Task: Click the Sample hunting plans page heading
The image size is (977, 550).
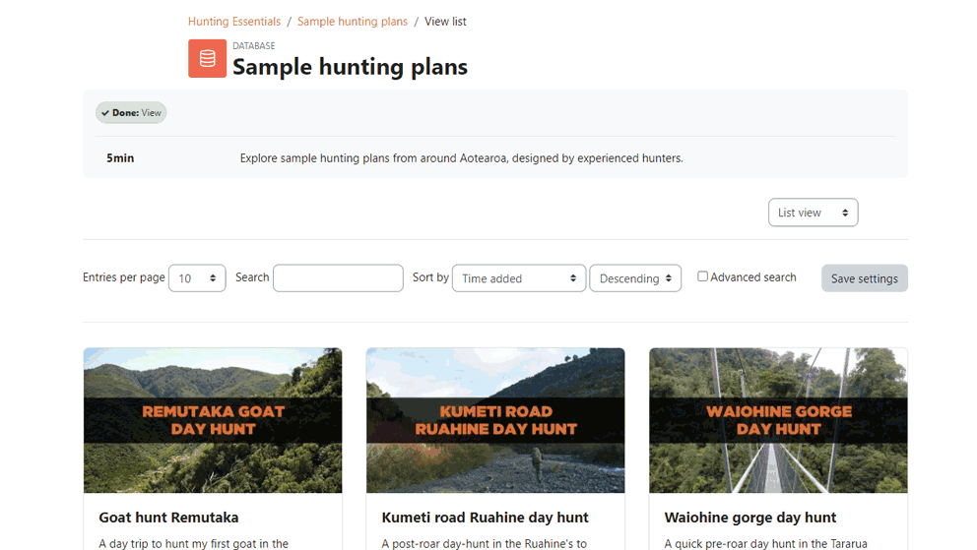Action: 351,67
